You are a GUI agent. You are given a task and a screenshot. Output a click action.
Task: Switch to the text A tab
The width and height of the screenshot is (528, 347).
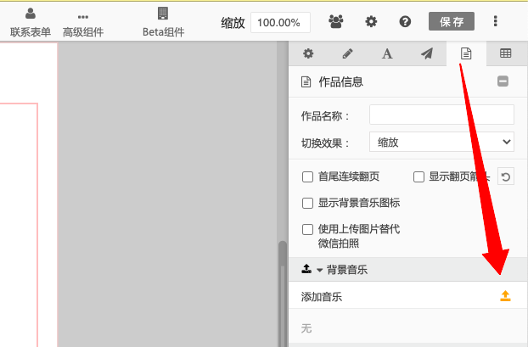pyautogui.click(x=387, y=53)
